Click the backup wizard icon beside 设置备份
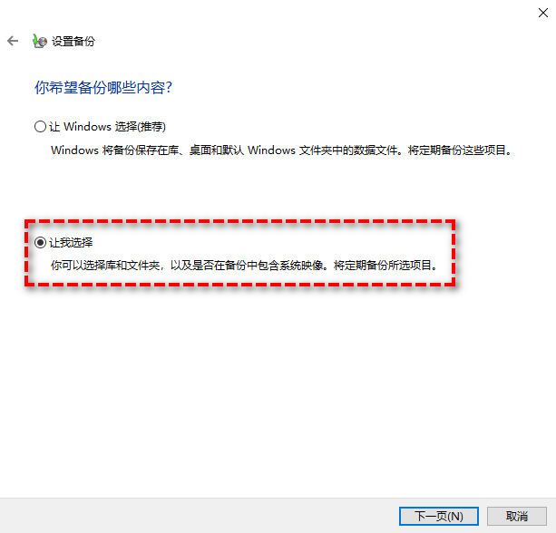The height and width of the screenshot is (533, 556). pos(39,41)
